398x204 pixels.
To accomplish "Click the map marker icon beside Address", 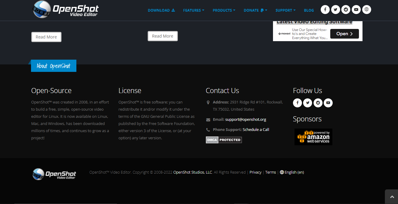I will 208,102.
